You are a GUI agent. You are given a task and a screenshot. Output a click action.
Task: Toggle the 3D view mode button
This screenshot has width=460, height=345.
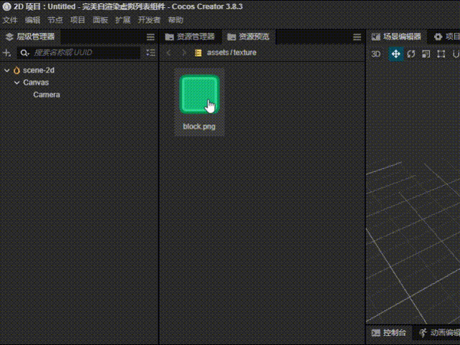click(x=376, y=54)
